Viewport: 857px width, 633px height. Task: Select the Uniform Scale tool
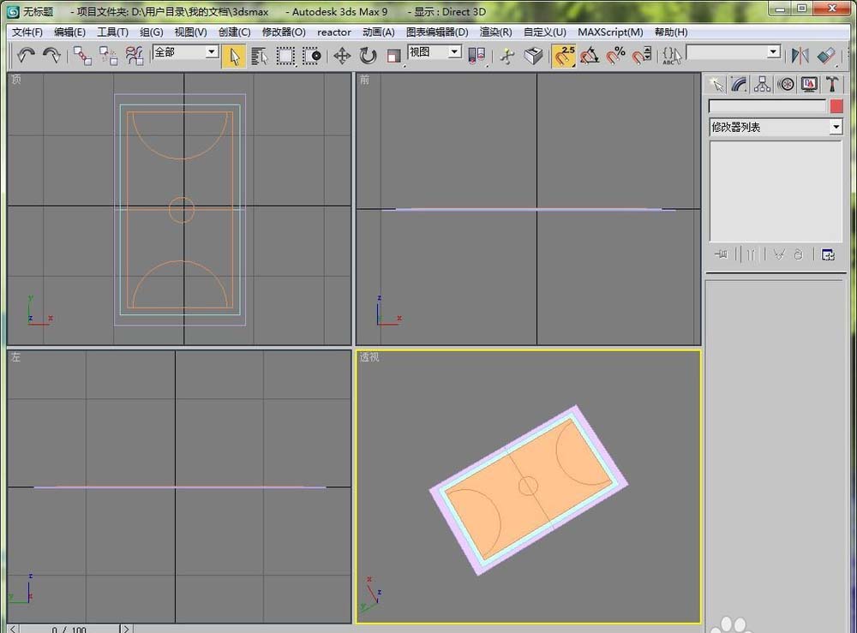coord(393,56)
